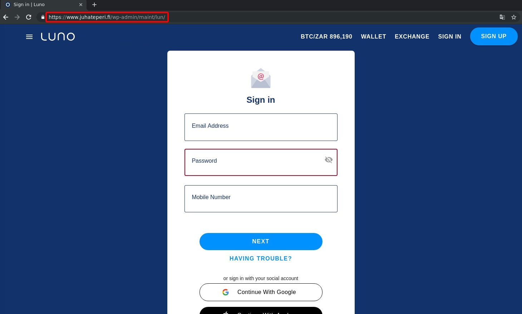Toggle password visibility eye icon
Viewport: 522px width, 314px height.
[x=329, y=160]
